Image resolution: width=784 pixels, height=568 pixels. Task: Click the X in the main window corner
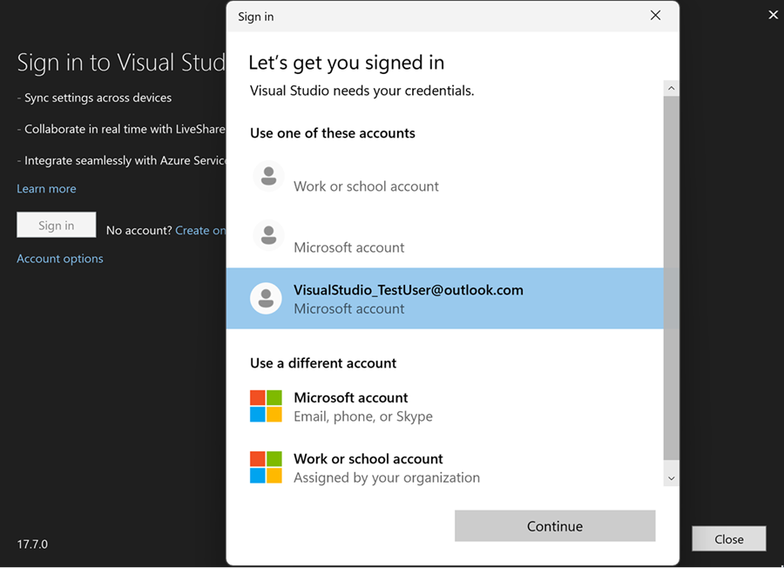click(x=773, y=14)
